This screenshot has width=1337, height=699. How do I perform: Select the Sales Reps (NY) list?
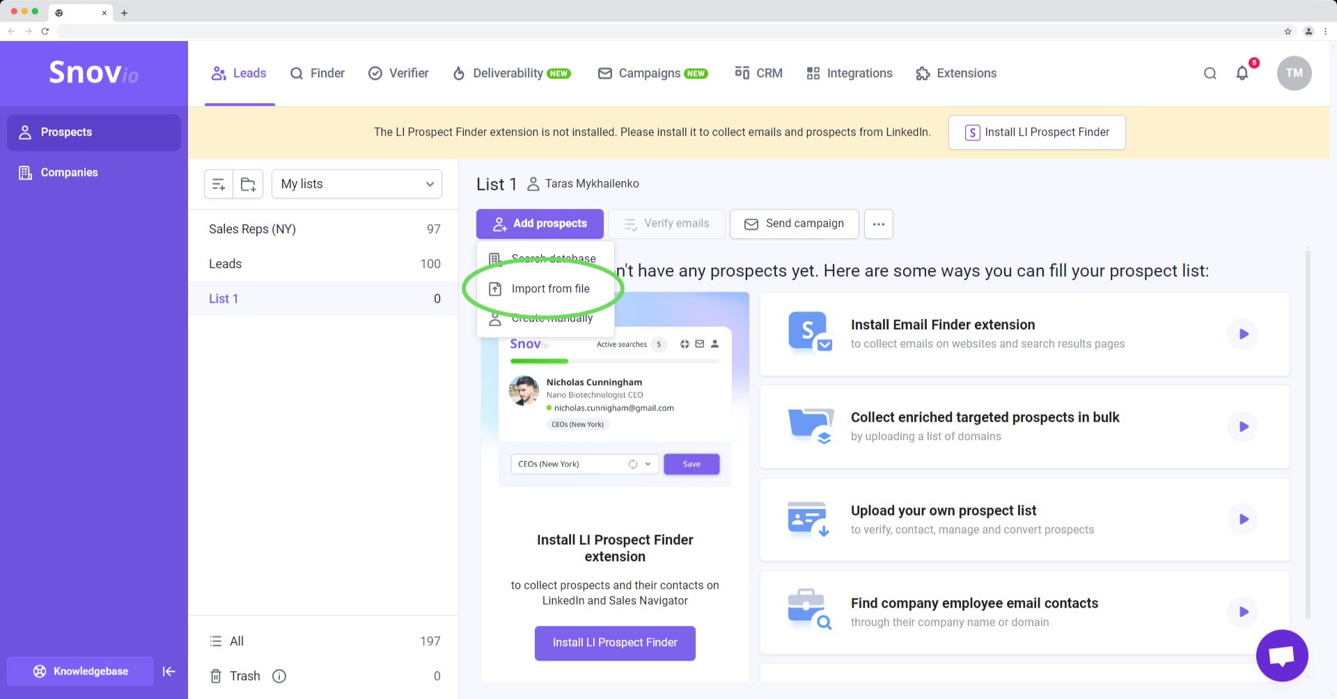point(252,229)
